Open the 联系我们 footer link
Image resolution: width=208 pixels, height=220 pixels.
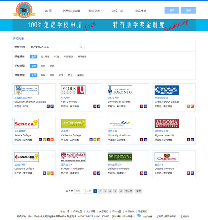[143, 211]
